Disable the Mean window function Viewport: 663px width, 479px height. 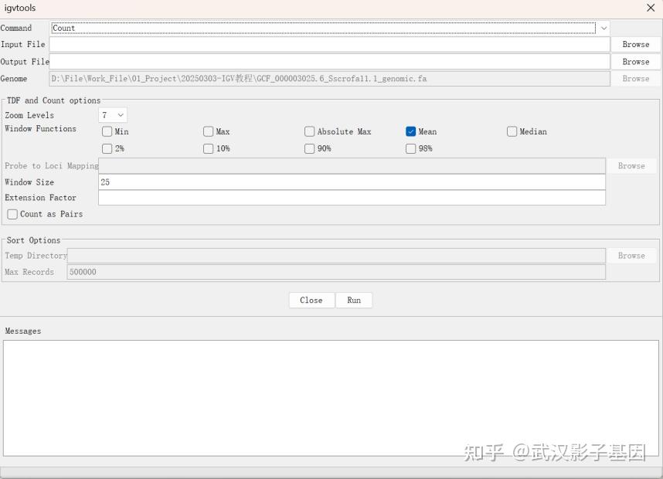click(410, 131)
